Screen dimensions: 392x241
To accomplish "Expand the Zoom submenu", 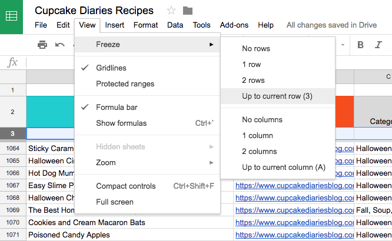I will [148, 163].
